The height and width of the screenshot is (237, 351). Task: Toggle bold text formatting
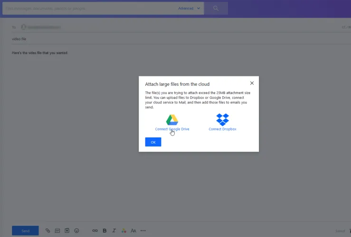[104, 231]
